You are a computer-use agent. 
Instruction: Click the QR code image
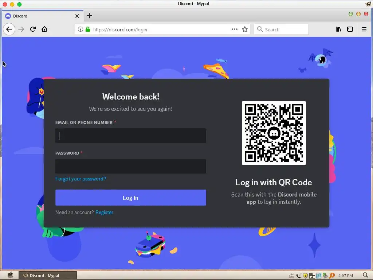[x=274, y=133]
